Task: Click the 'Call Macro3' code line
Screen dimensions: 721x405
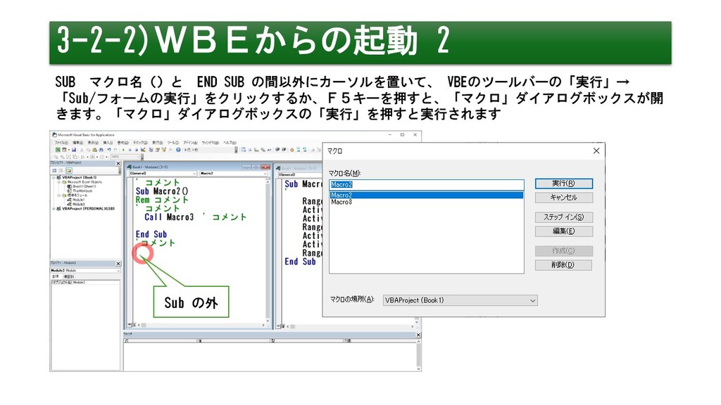Action: pos(169,217)
